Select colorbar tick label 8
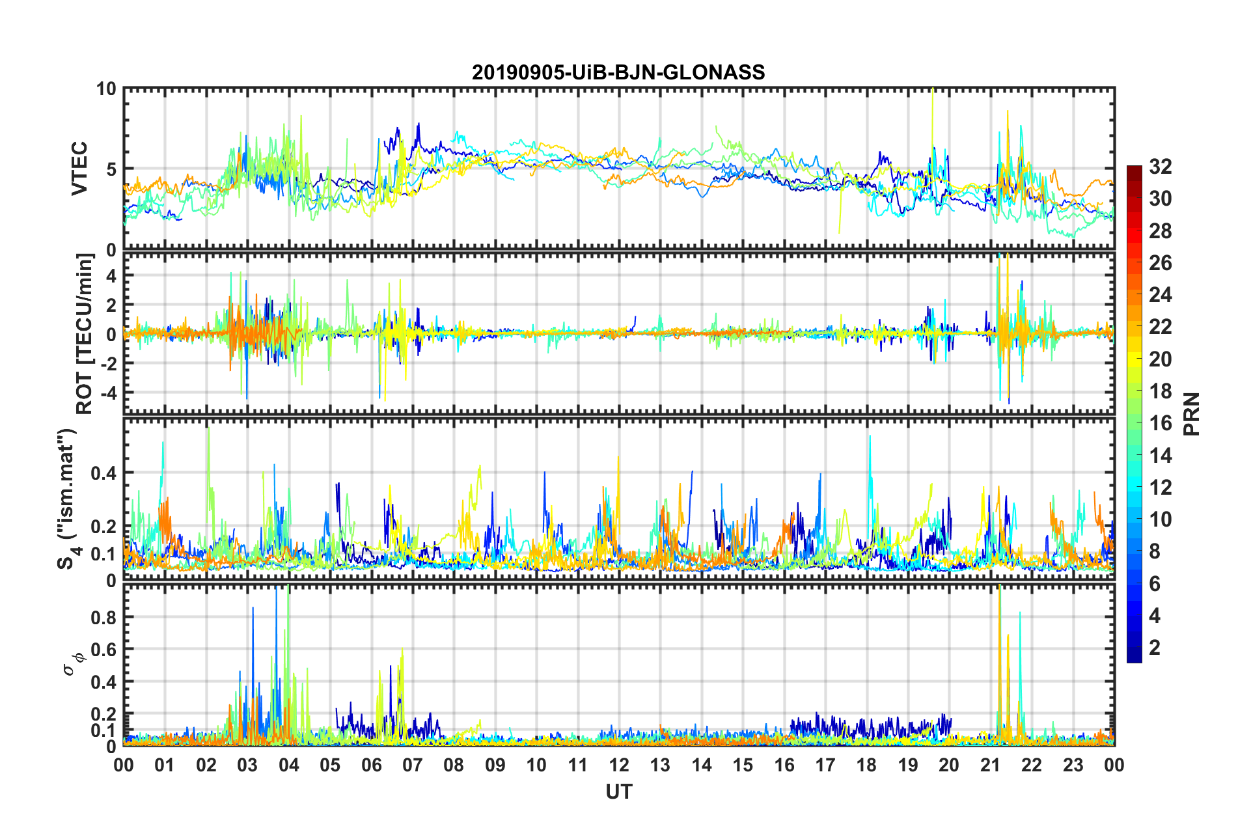The width and height of the screenshot is (1238, 828). click(x=1155, y=551)
